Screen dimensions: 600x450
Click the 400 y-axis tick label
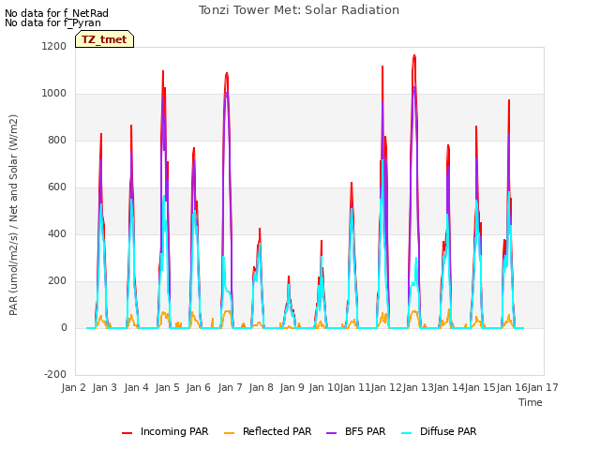(x=57, y=233)
